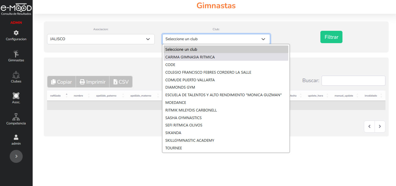Screen dimensions: 396x186
Task: Open the Clubes sidebar icon
Action: click(x=16, y=75)
